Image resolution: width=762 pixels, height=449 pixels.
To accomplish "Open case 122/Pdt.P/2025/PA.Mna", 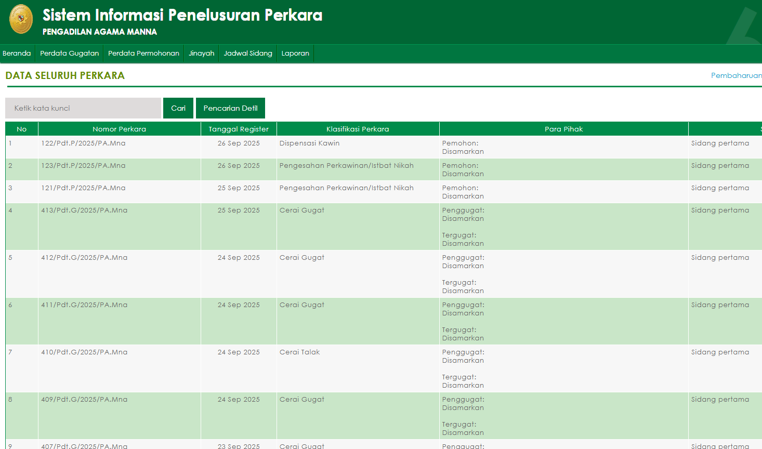I will coord(83,143).
